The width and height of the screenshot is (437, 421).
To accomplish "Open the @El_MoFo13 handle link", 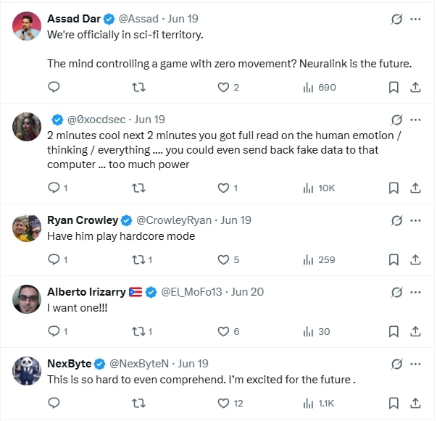I will point(193,292).
